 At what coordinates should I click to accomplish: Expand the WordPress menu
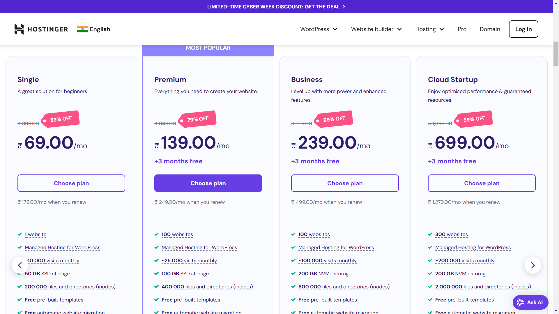click(319, 29)
